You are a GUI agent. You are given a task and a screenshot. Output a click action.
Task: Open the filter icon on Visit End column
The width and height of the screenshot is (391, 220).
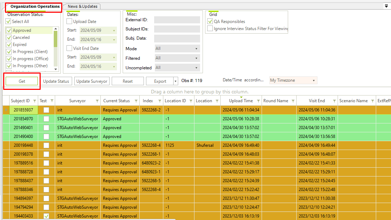[x=334, y=101]
